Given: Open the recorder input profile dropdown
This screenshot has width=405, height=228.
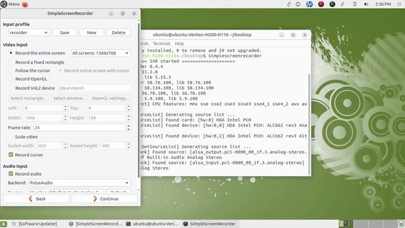Looking at the screenshot, I should click(28, 32).
